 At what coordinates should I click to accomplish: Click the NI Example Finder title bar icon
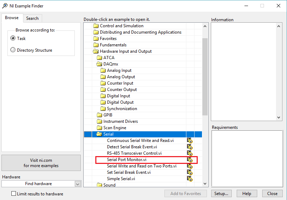point(5,6)
